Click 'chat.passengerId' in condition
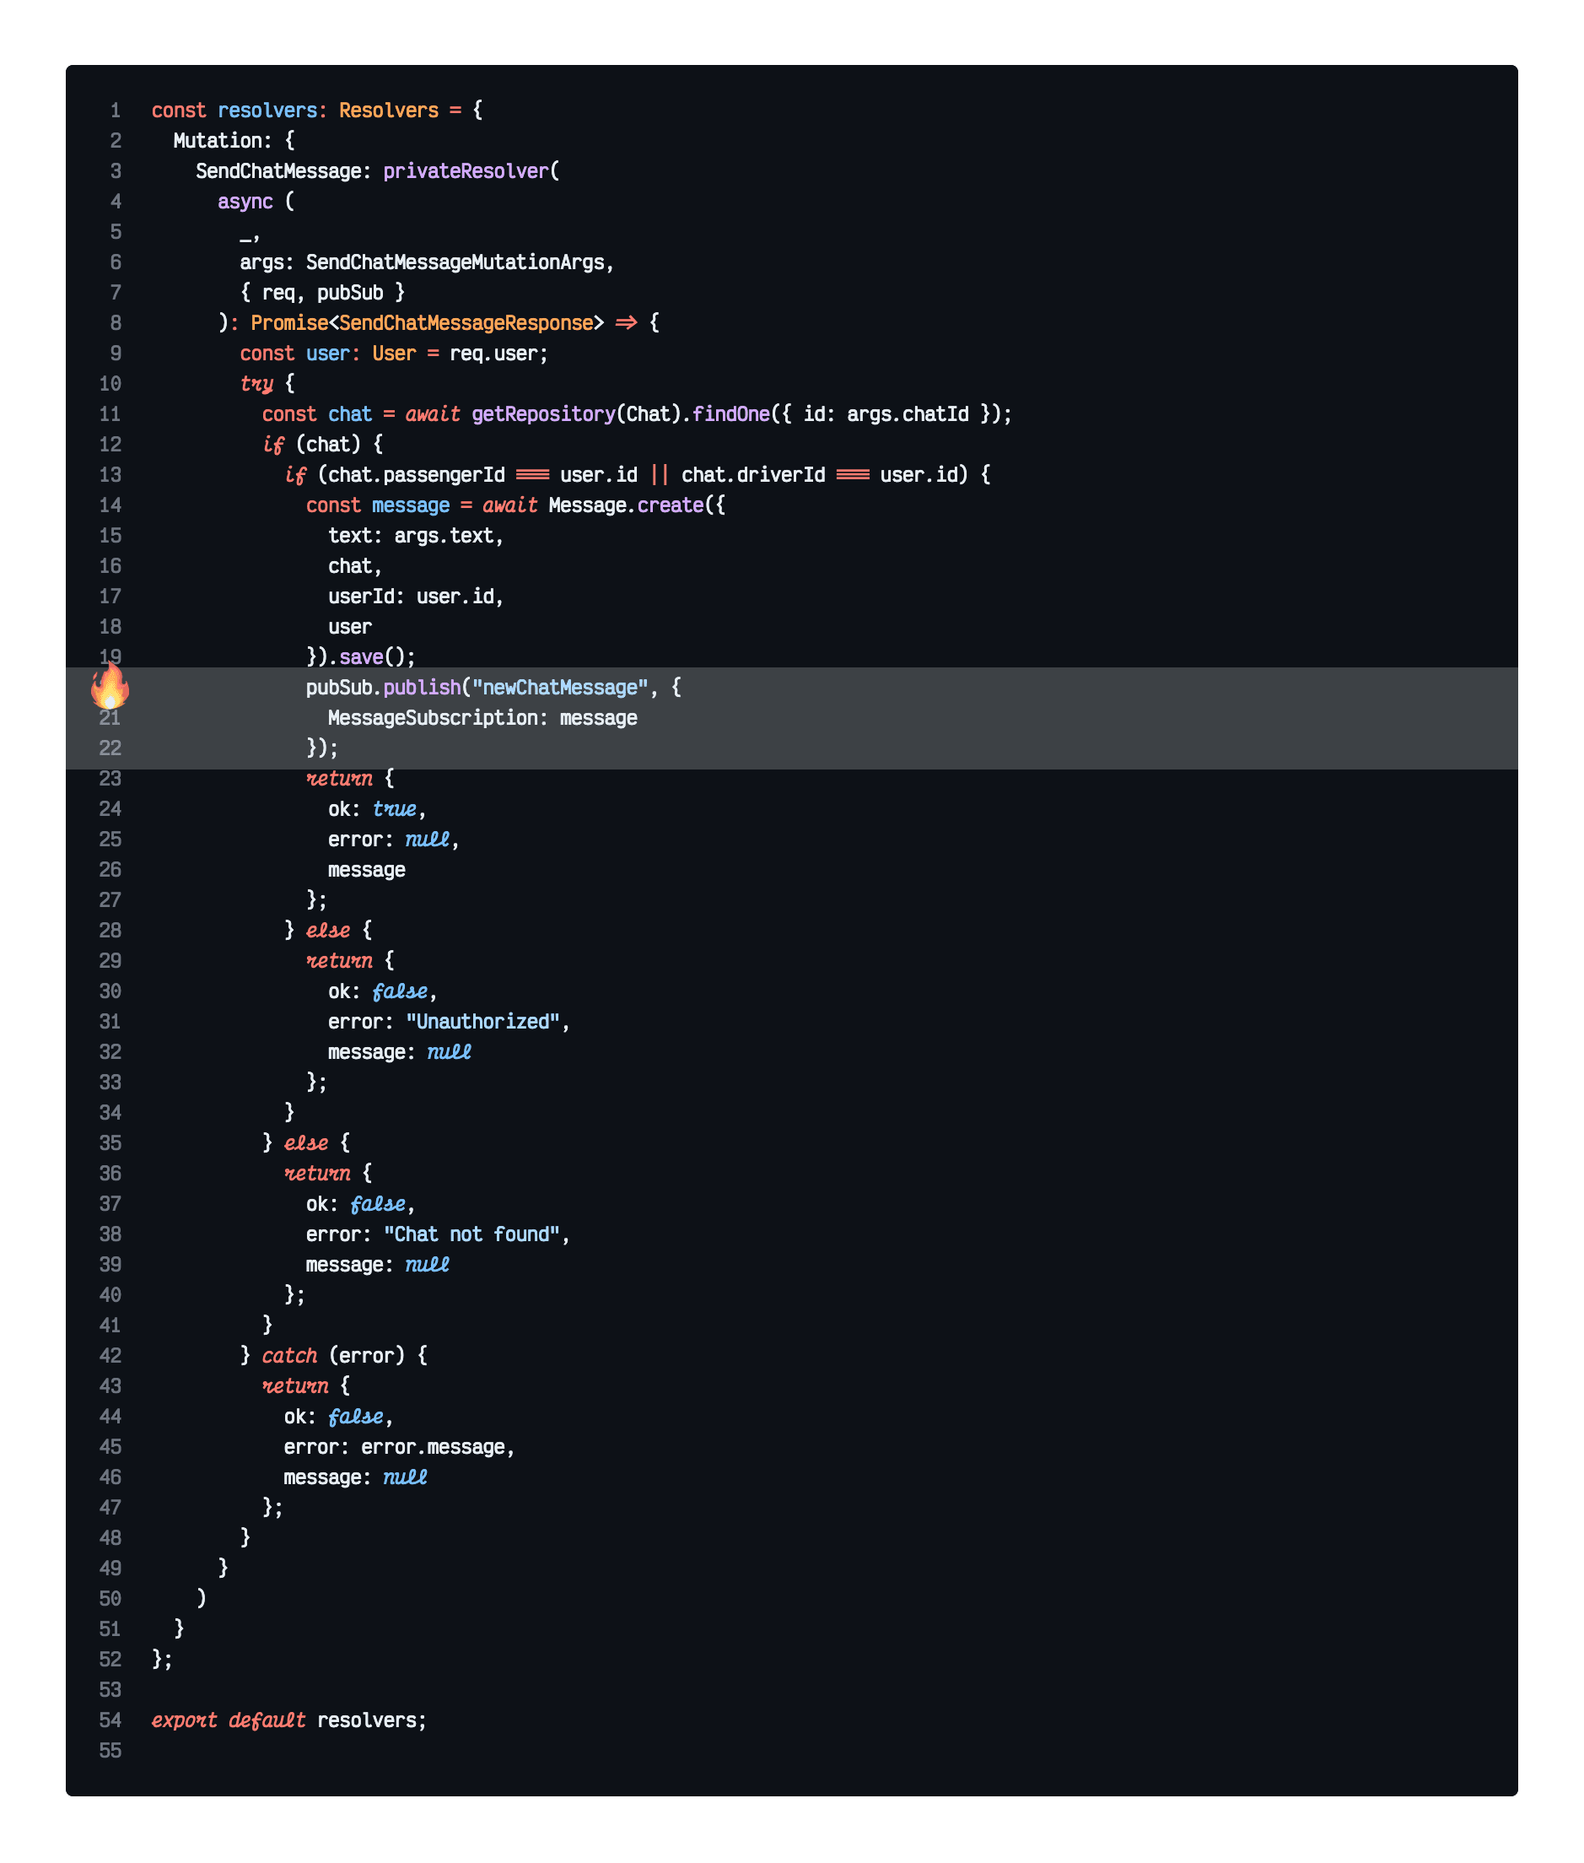 point(417,475)
